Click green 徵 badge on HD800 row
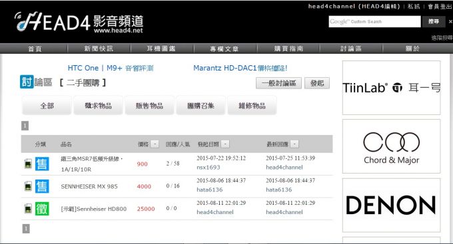The image size is (453, 244). coord(42,209)
